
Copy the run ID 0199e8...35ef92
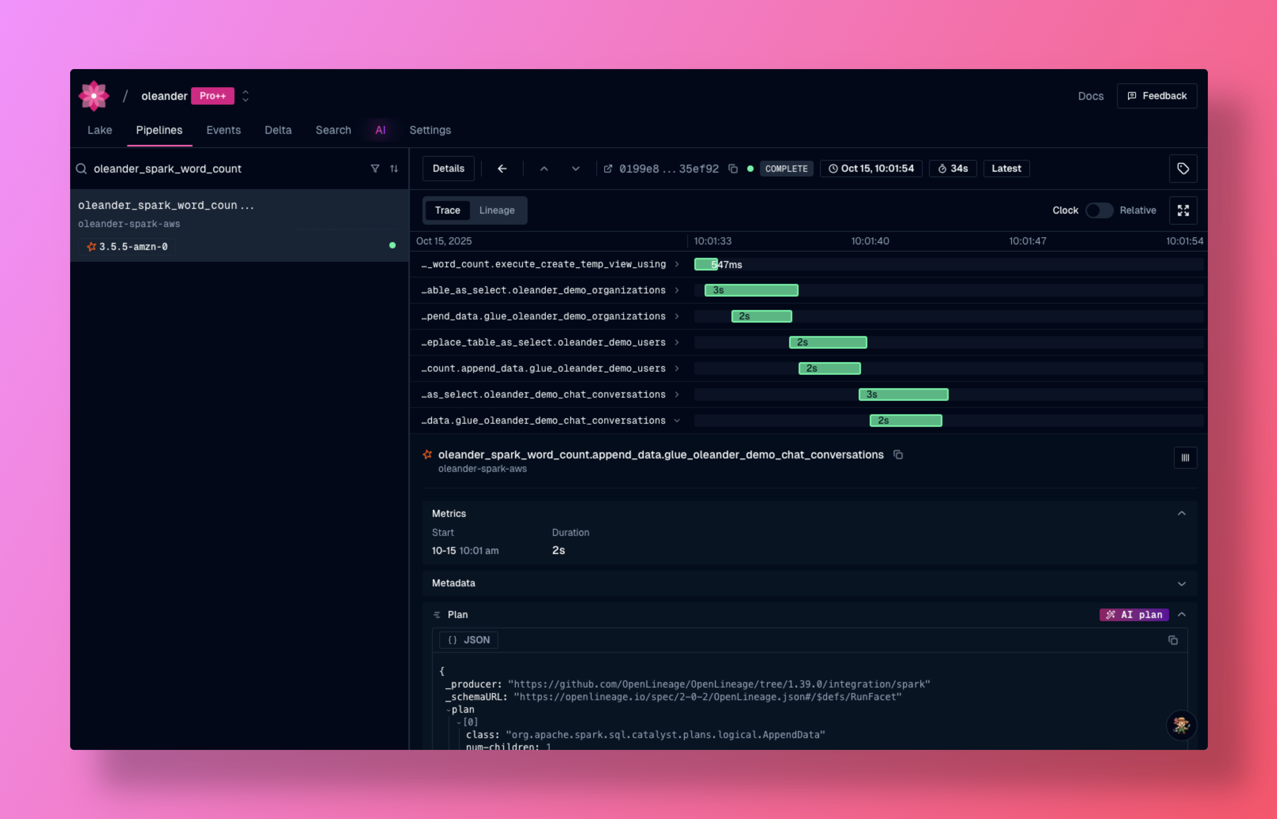[x=733, y=169]
